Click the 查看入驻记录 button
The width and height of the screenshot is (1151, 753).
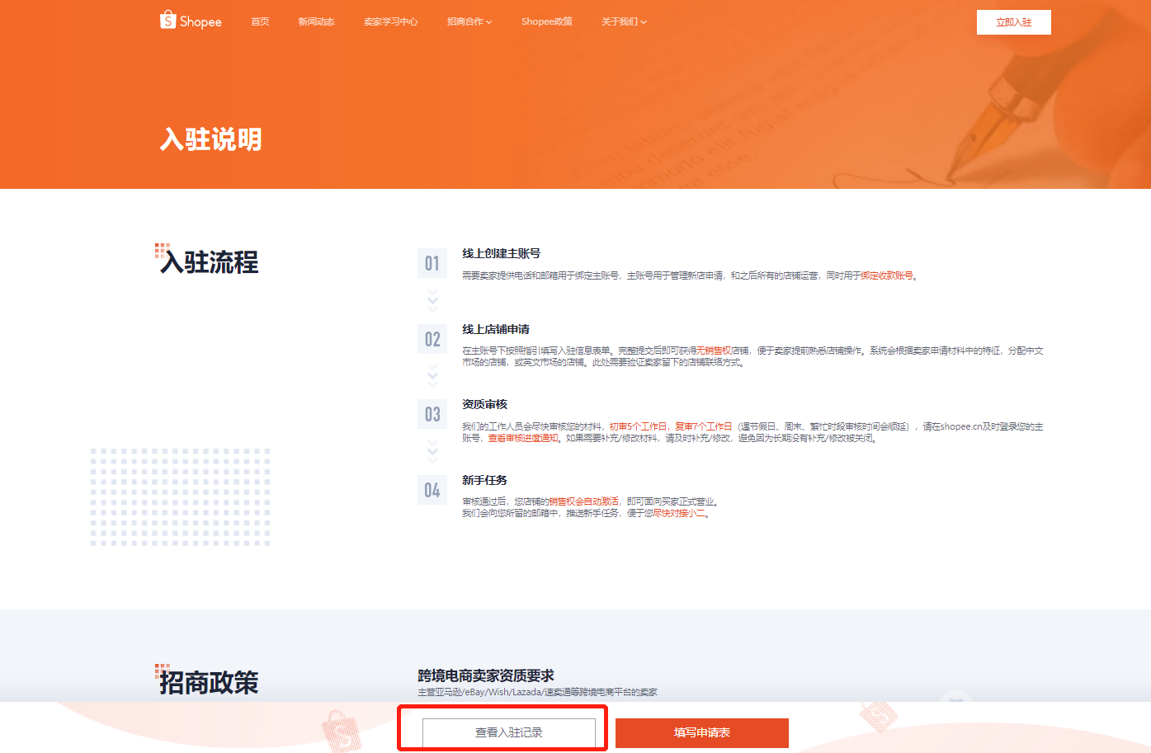tap(509, 732)
